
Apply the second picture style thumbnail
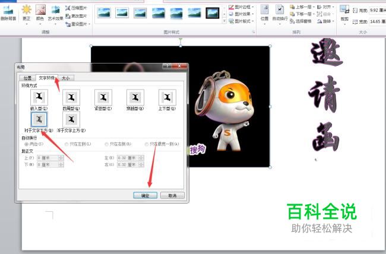point(122,13)
